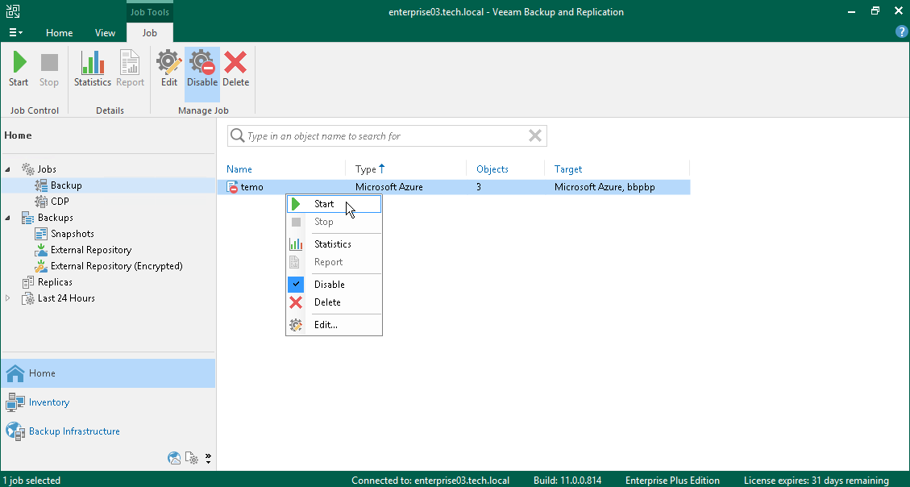Open the Inventory navigation view
This screenshot has width=910, height=487.
tap(108, 402)
